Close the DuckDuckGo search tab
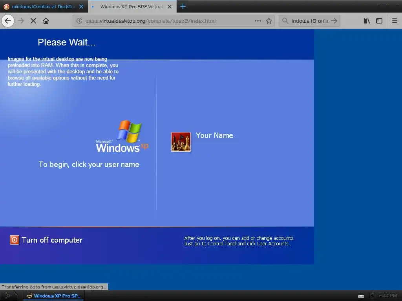This screenshot has width=402, height=301. [x=81, y=7]
